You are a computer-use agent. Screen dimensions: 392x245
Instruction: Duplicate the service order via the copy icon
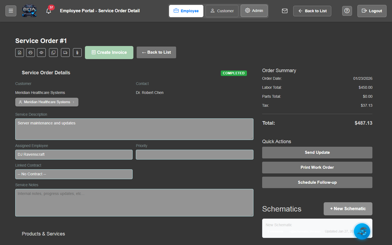[53, 52]
